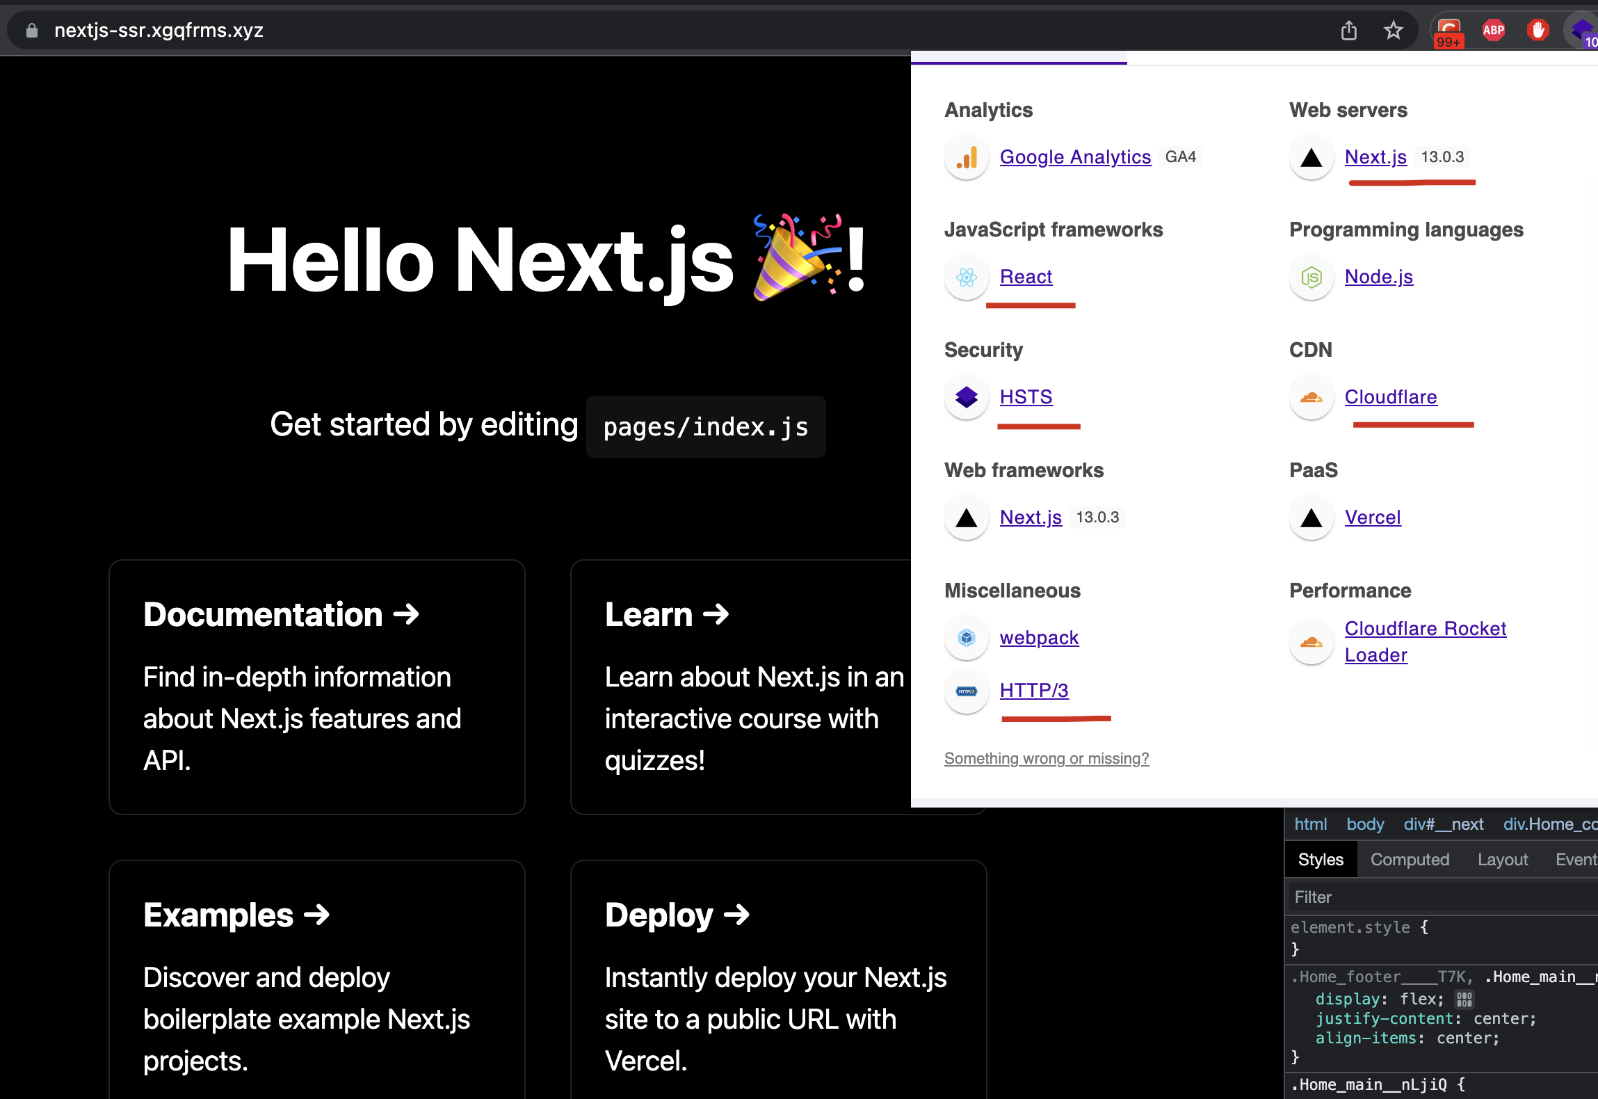The width and height of the screenshot is (1598, 1099).
Task: Click the Google Analytics logo icon
Action: (x=967, y=158)
